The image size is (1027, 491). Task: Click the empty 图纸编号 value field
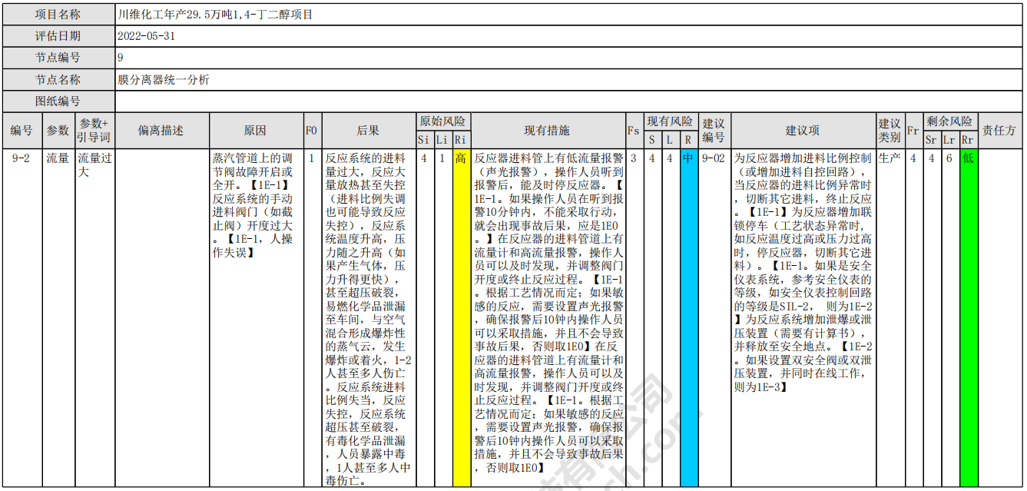[x=568, y=101]
